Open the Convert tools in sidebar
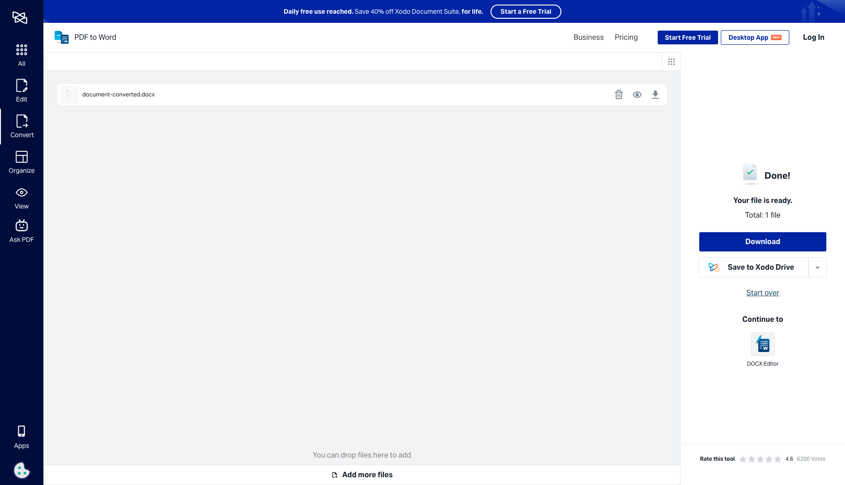845x485 pixels. click(21, 126)
